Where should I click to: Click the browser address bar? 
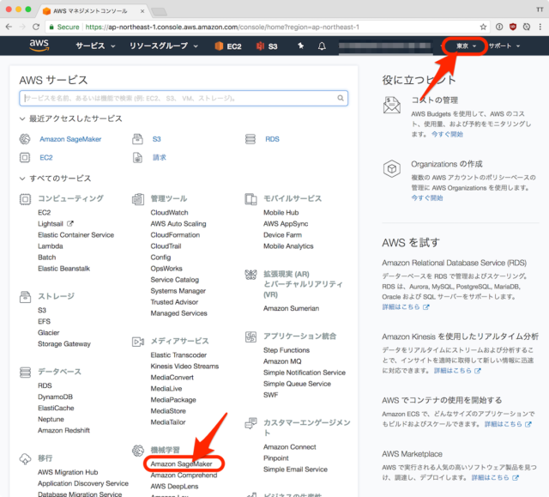(268, 27)
